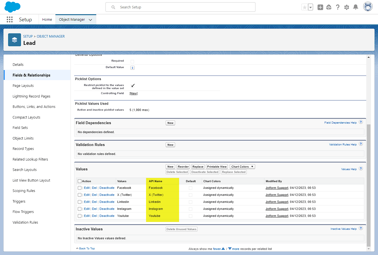Check the select-all Action header checkbox
The image size is (378, 255).
pyautogui.click(x=80, y=181)
